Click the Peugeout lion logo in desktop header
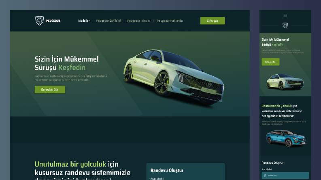The image size is (321, 180). click(x=40, y=21)
